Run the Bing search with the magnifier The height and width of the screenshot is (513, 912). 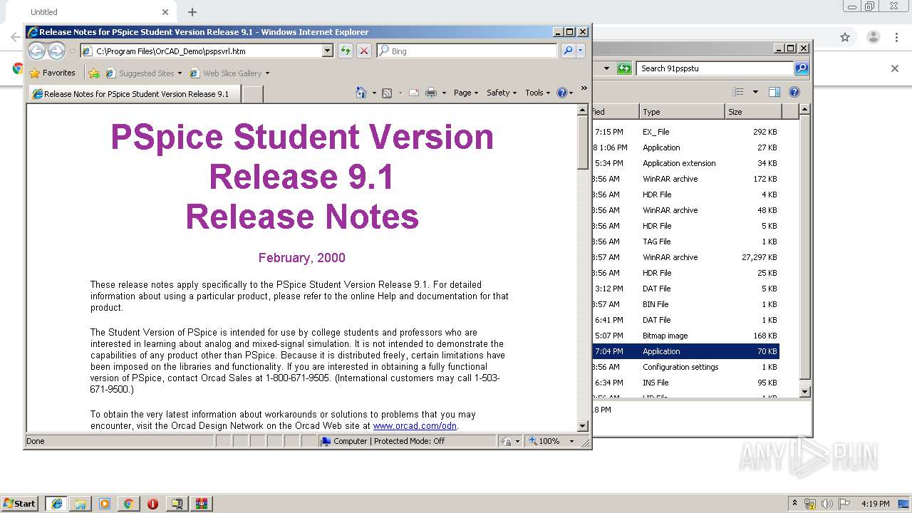(568, 51)
